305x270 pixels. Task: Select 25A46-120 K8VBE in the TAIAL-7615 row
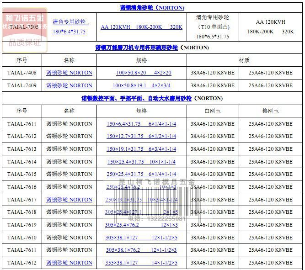(x=271, y=174)
